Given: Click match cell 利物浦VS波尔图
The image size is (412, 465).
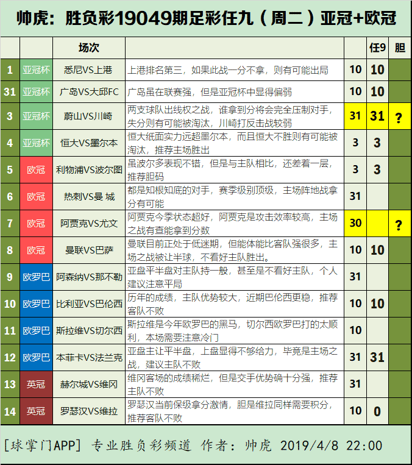Looking at the screenshot, I should pos(89,170).
